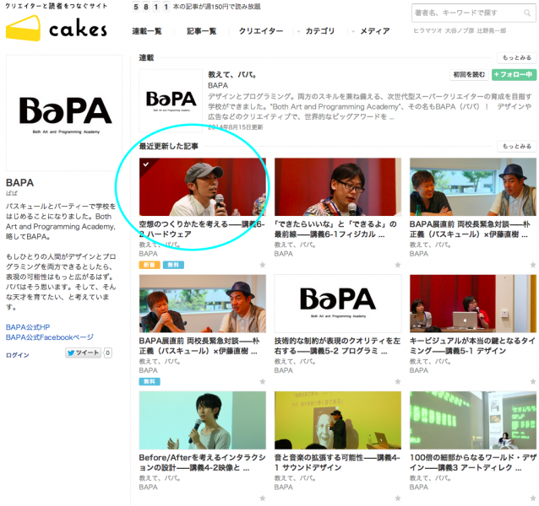Open the BAPA公式HP link

28,327
